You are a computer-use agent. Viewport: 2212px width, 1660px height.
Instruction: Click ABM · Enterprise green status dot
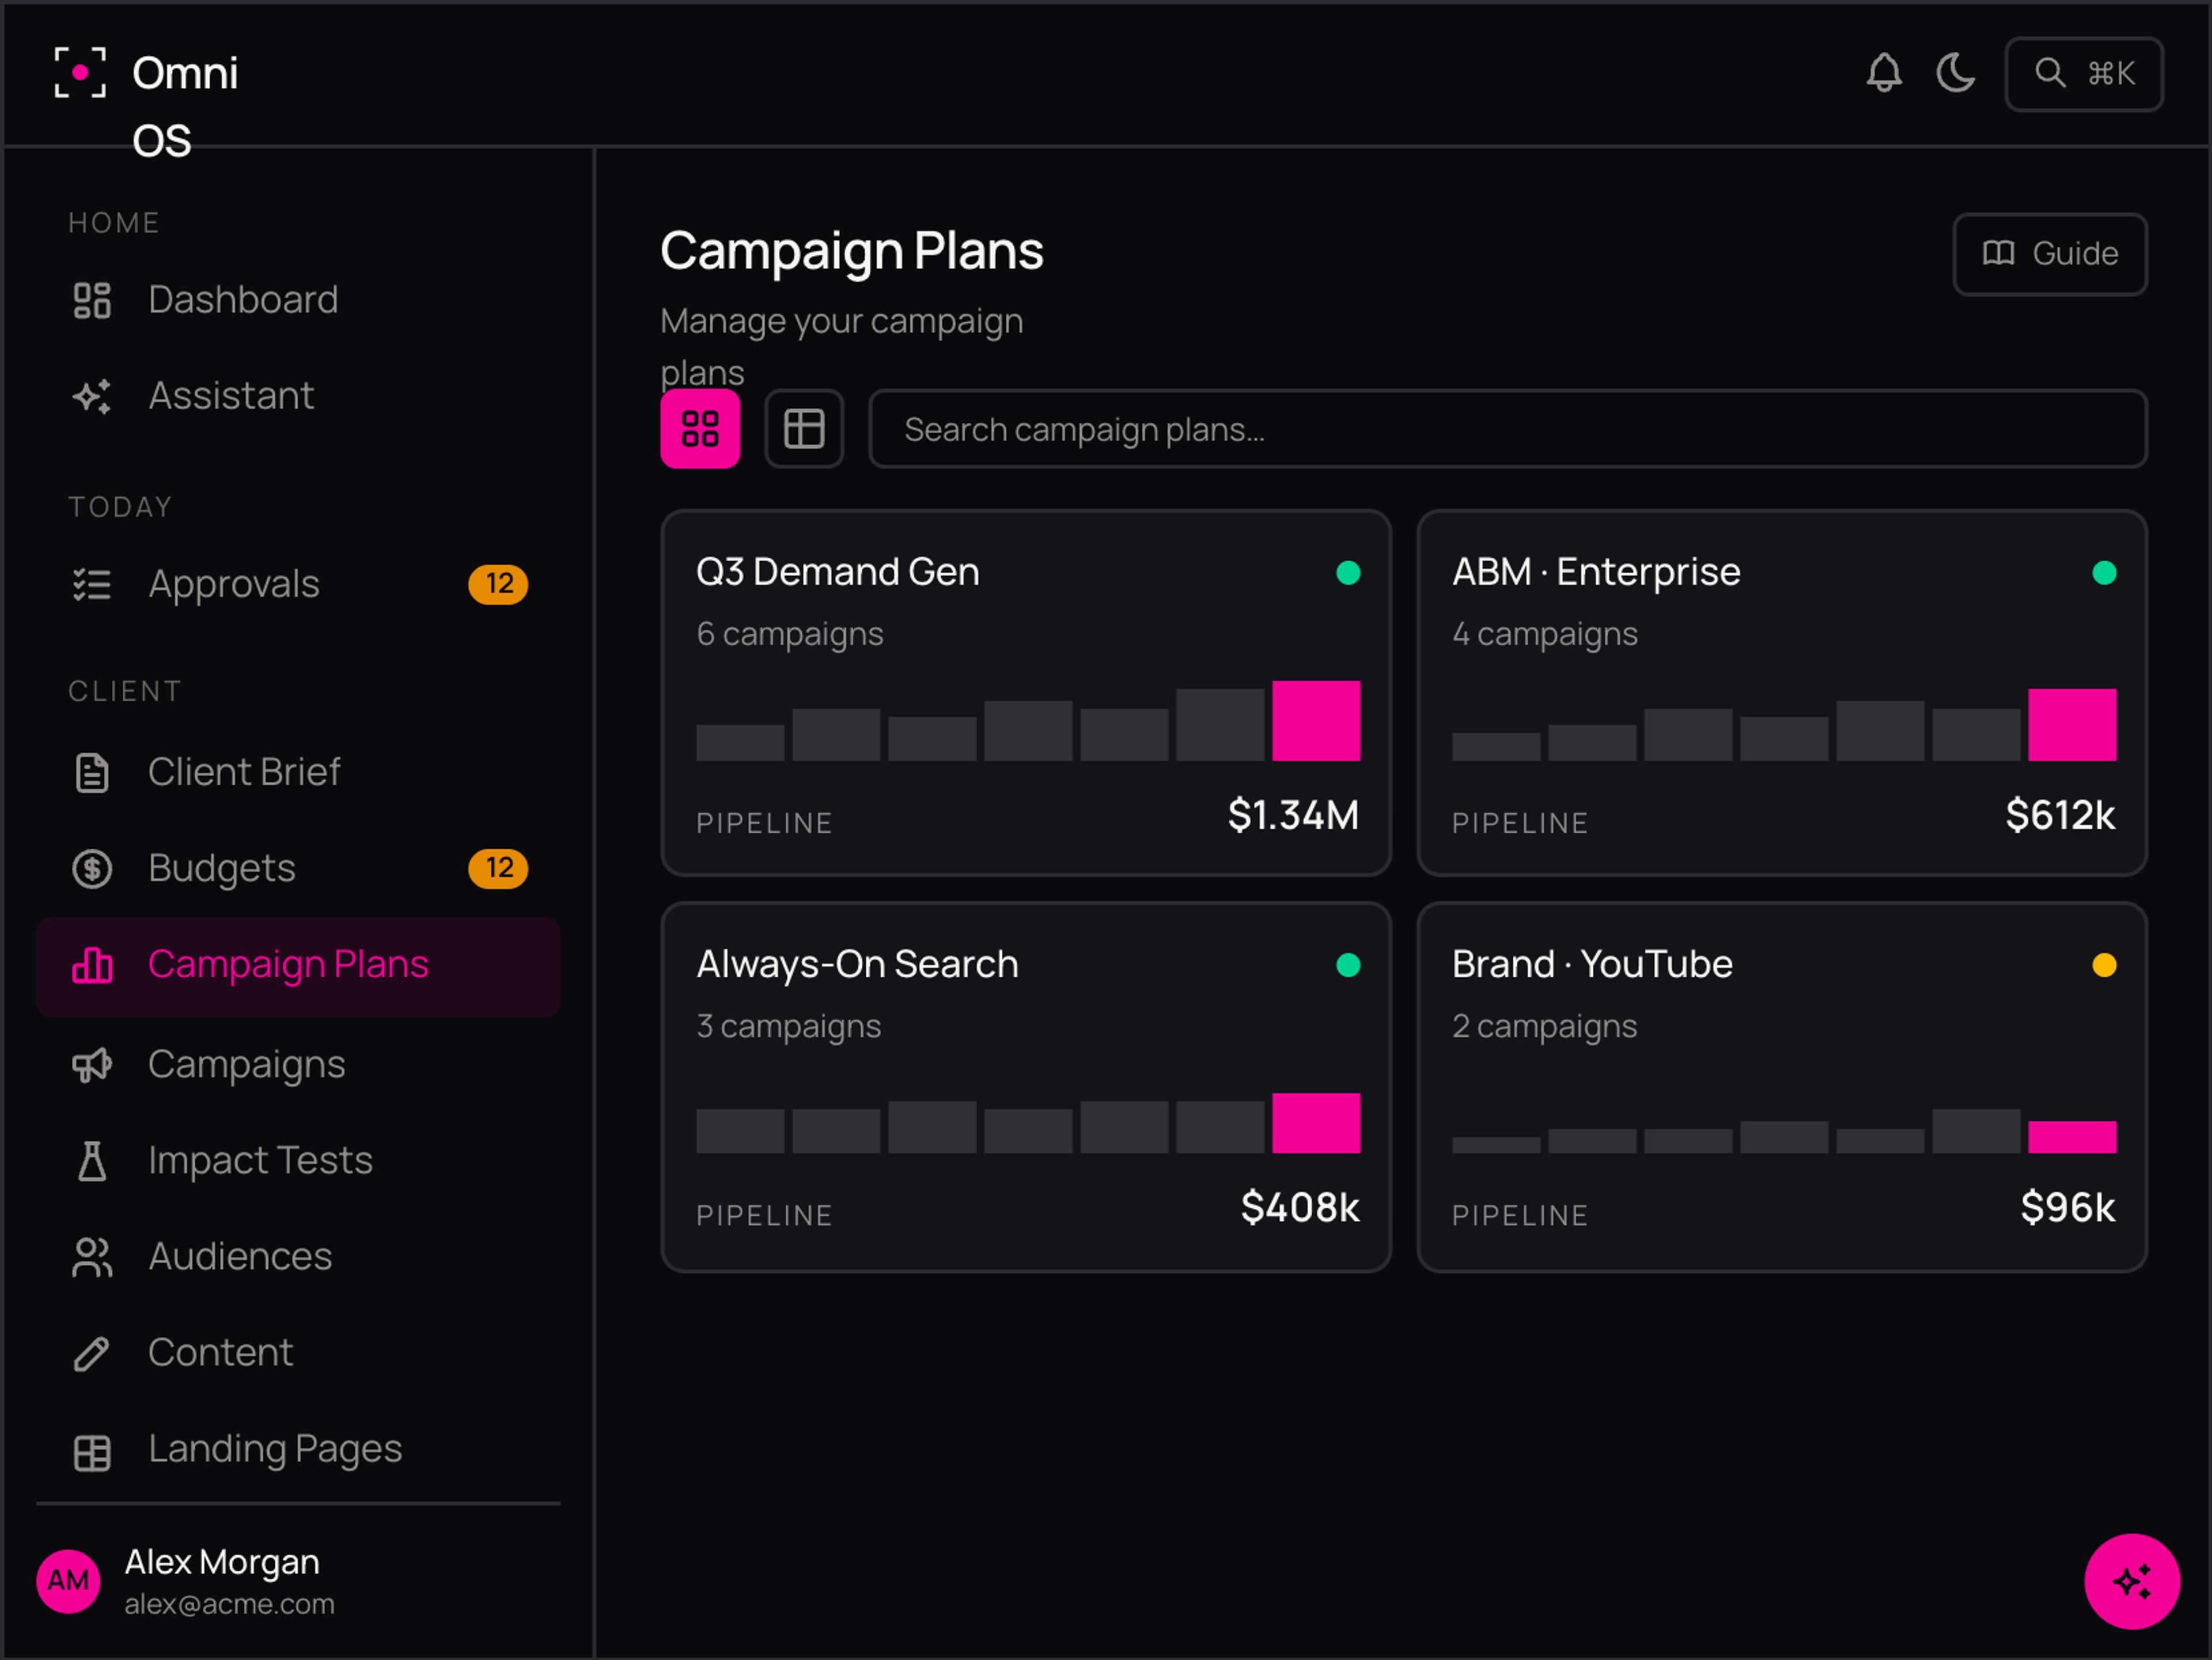tap(2104, 573)
